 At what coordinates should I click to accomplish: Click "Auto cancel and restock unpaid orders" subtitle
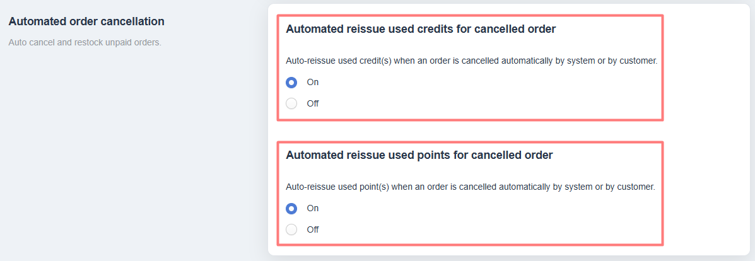click(85, 43)
